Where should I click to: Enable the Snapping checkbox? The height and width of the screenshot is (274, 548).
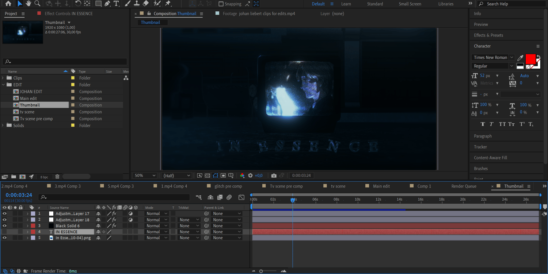click(x=221, y=4)
